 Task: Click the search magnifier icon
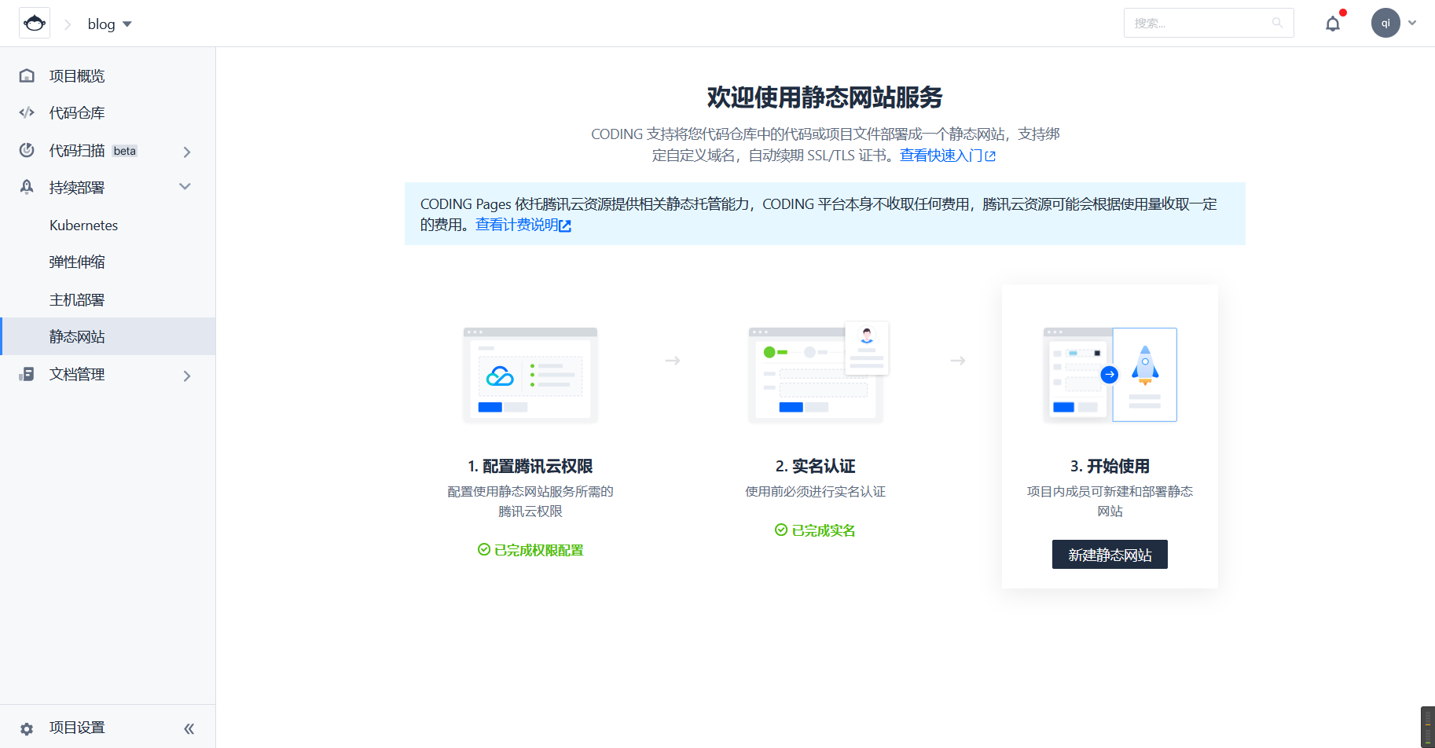[x=1277, y=23]
